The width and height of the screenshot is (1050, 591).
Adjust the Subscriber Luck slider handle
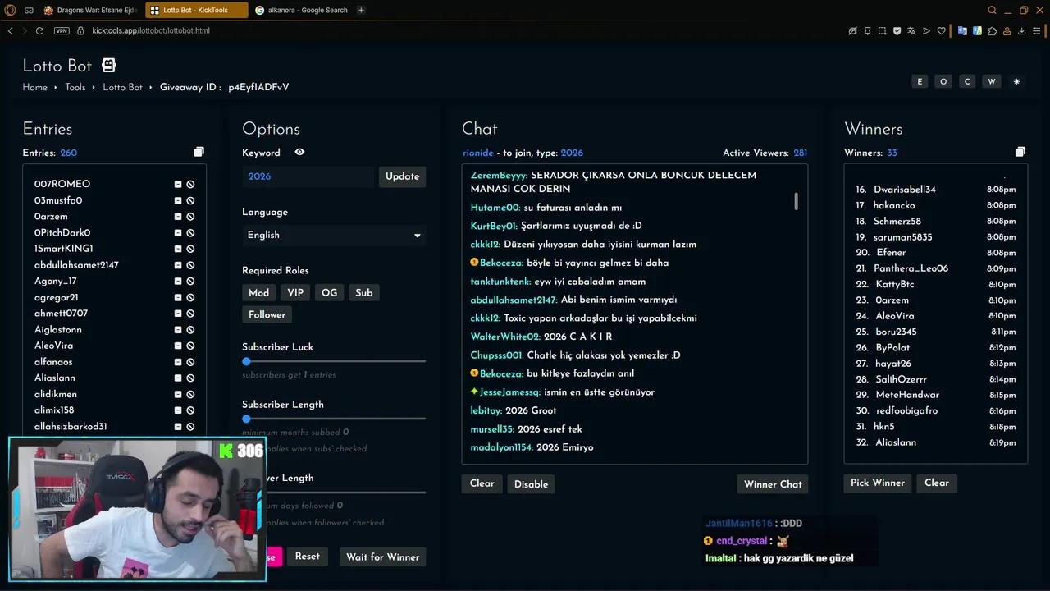(x=246, y=361)
